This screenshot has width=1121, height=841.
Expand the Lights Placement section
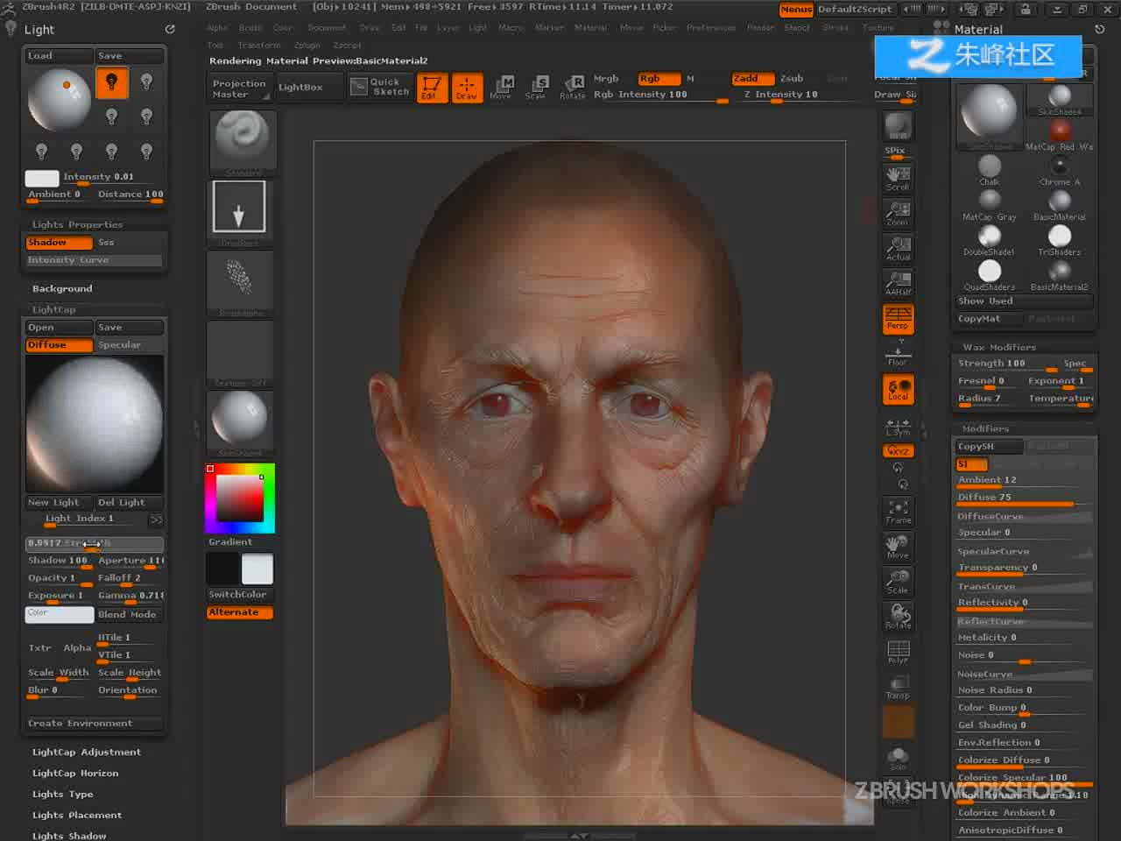pyautogui.click(x=77, y=816)
